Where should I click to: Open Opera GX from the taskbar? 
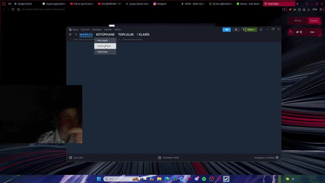(219, 179)
